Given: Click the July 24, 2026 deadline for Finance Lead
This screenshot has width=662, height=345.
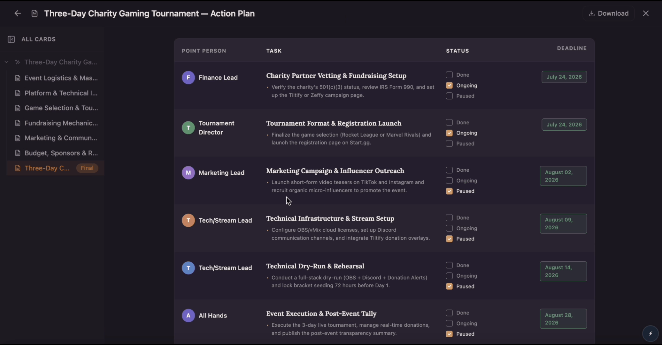Looking at the screenshot, I should tap(564, 77).
